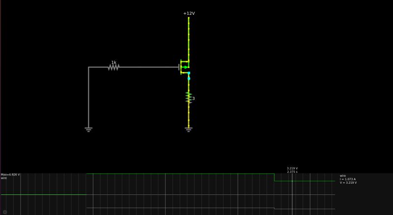
Task: Click the scope cursor marker on the trace
Action: point(292,181)
